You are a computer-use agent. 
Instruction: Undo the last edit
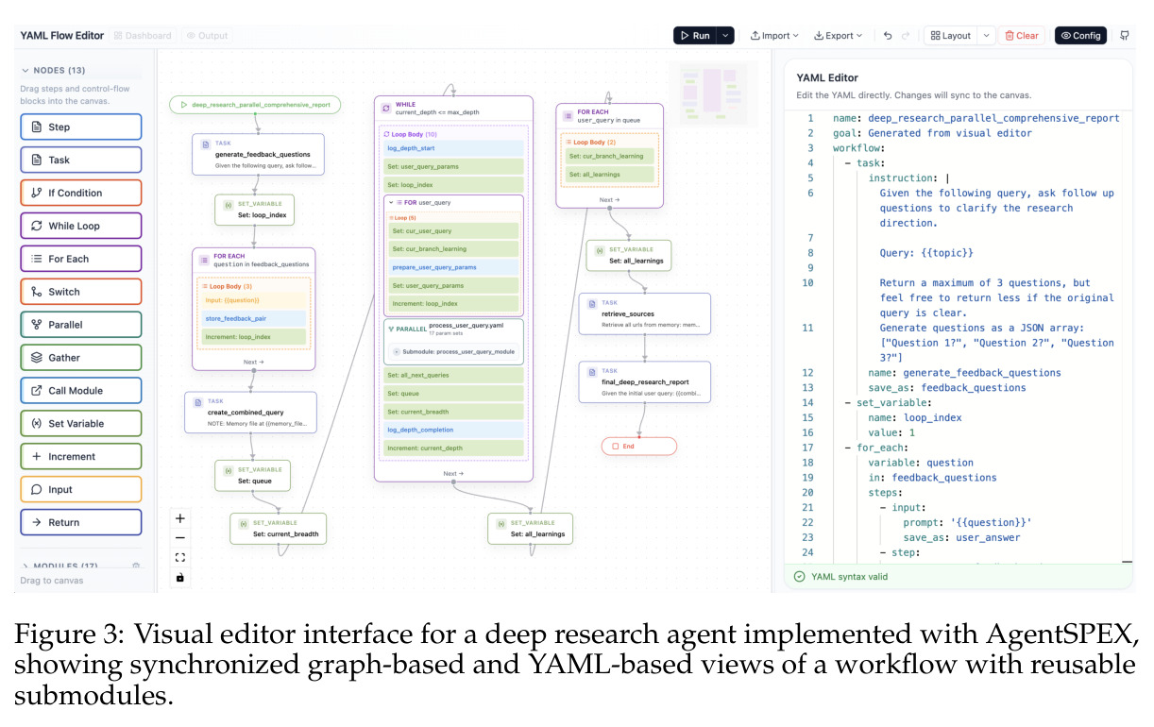click(x=888, y=36)
